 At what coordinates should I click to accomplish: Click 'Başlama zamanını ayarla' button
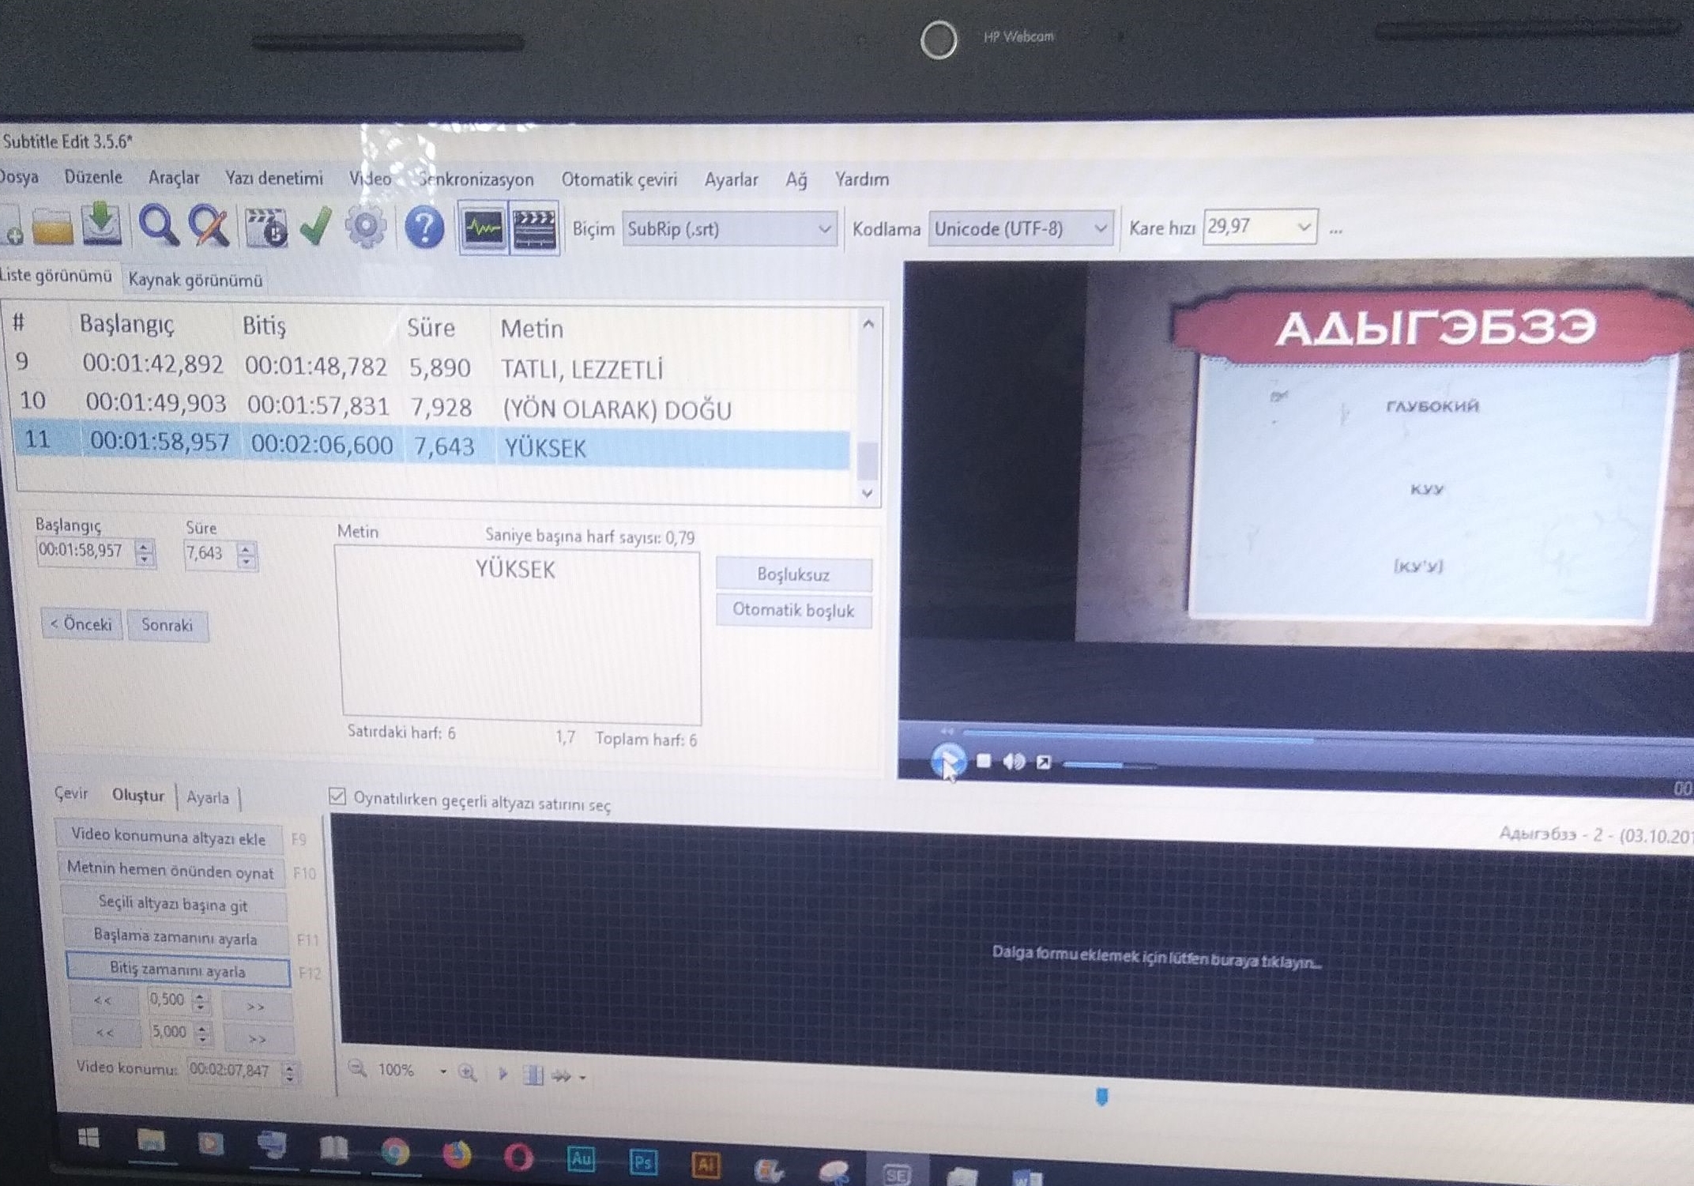[x=175, y=937]
